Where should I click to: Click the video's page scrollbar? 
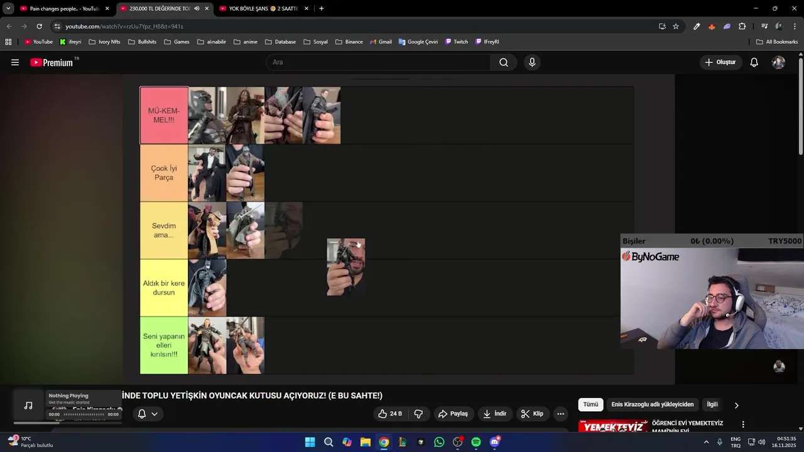[x=800, y=105]
